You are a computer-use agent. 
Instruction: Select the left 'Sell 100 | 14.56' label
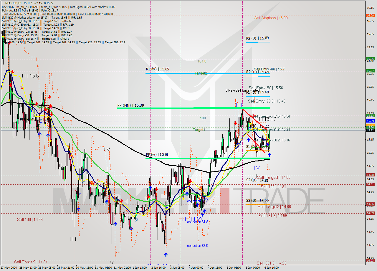click(30, 219)
